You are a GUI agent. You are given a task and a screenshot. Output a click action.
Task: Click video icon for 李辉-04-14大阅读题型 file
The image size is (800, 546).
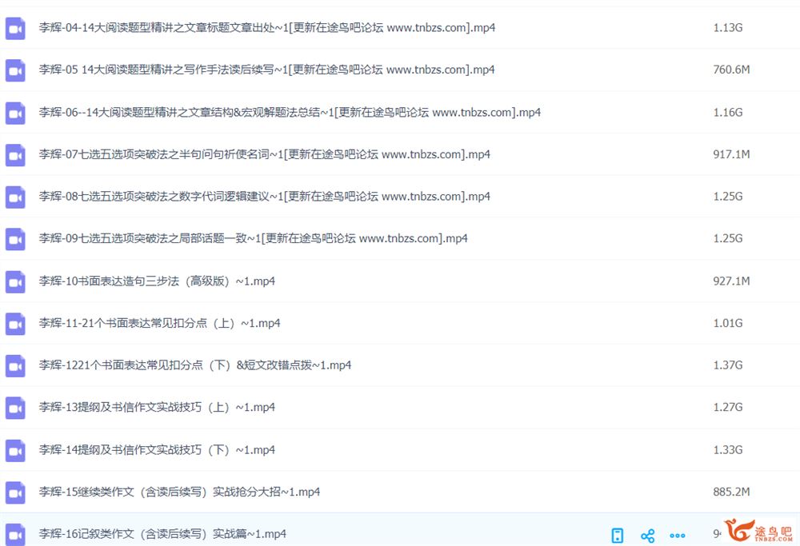point(15,28)
